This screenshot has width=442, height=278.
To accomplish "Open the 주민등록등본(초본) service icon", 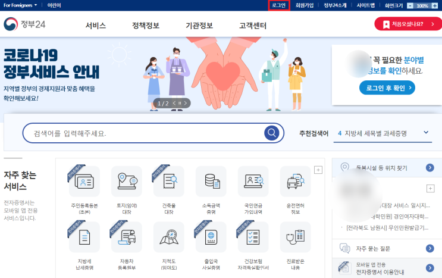I will (x=84, y=182).
